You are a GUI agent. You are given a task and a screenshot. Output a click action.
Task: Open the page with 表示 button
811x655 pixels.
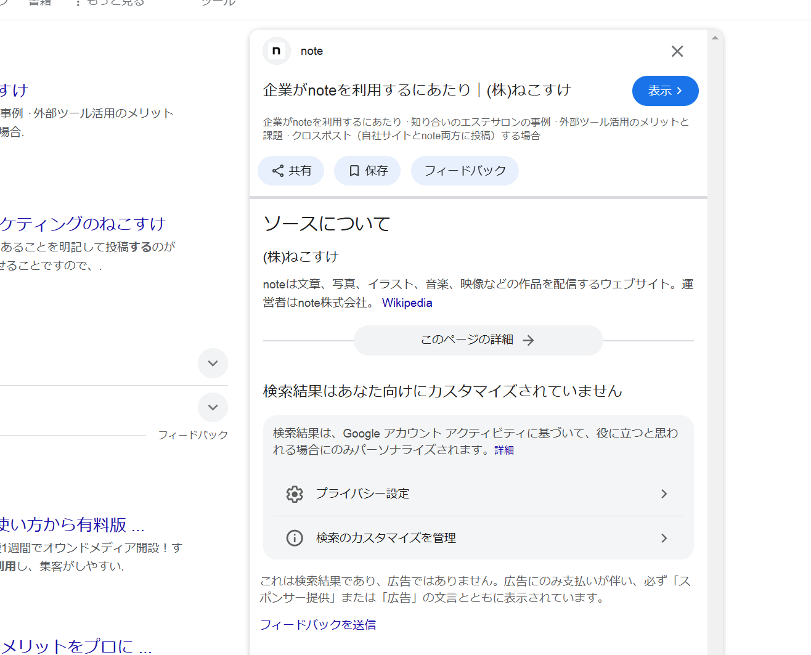coord(666,91)
